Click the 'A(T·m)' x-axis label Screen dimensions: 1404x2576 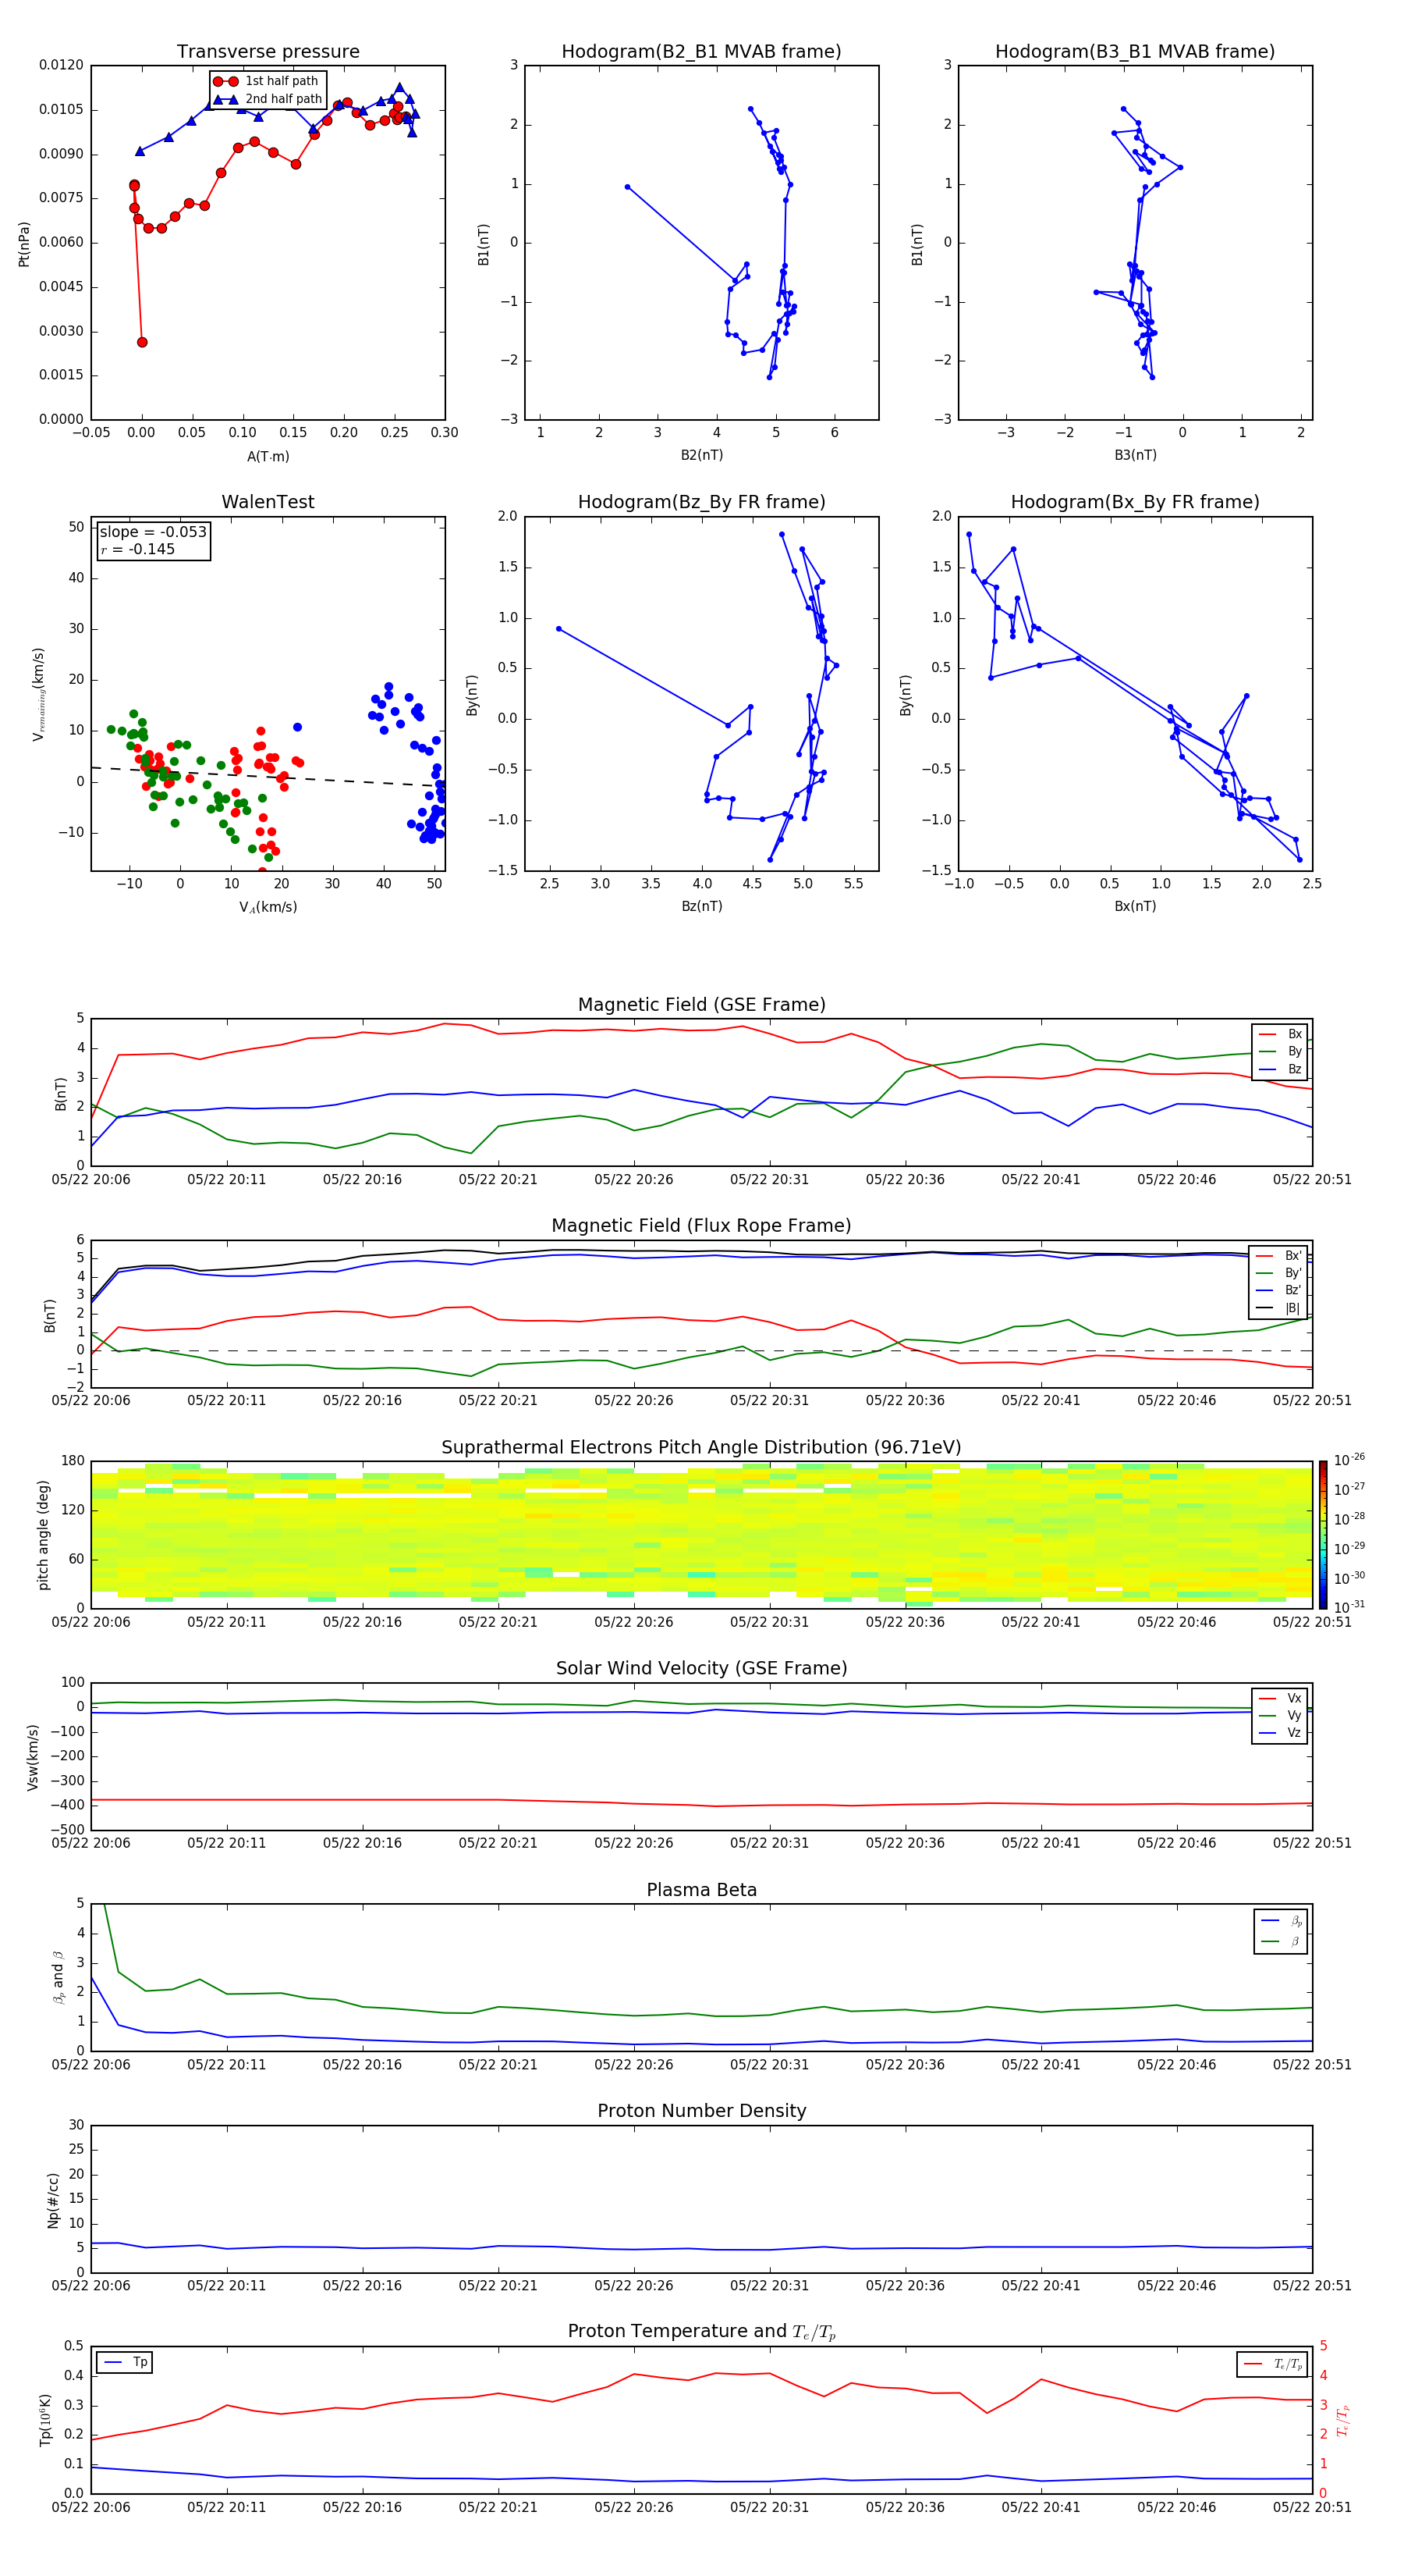click(x=268, y=457)
